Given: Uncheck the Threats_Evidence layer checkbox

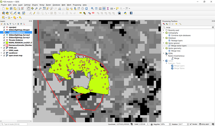Looking at the screenshot, I should click(x=4, y=40).
